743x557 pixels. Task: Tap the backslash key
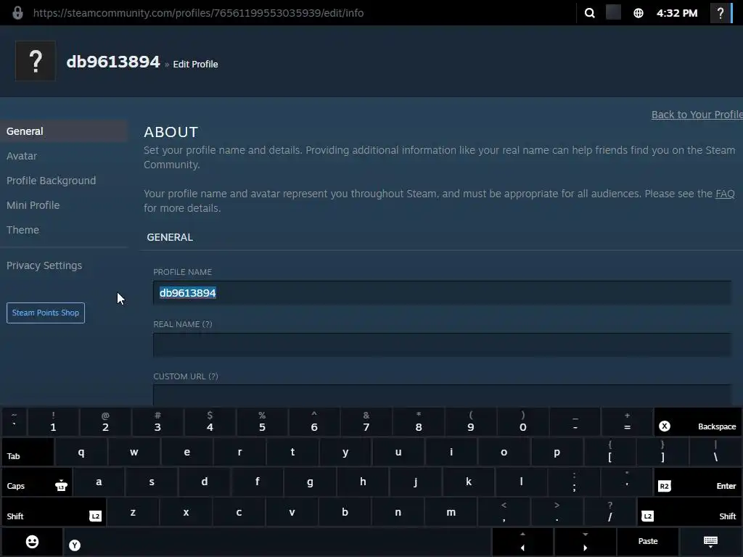(715, 452)
